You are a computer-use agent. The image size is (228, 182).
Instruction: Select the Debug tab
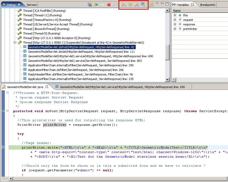pyautogui.click(x=11, y=5)
